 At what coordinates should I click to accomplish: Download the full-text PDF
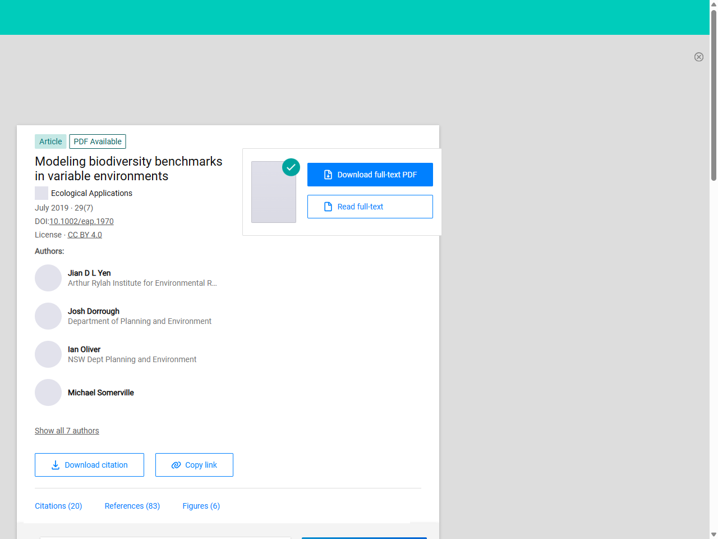[370, 175]
